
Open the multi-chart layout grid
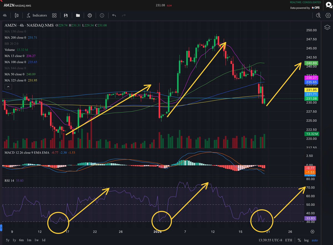point(54,16)
